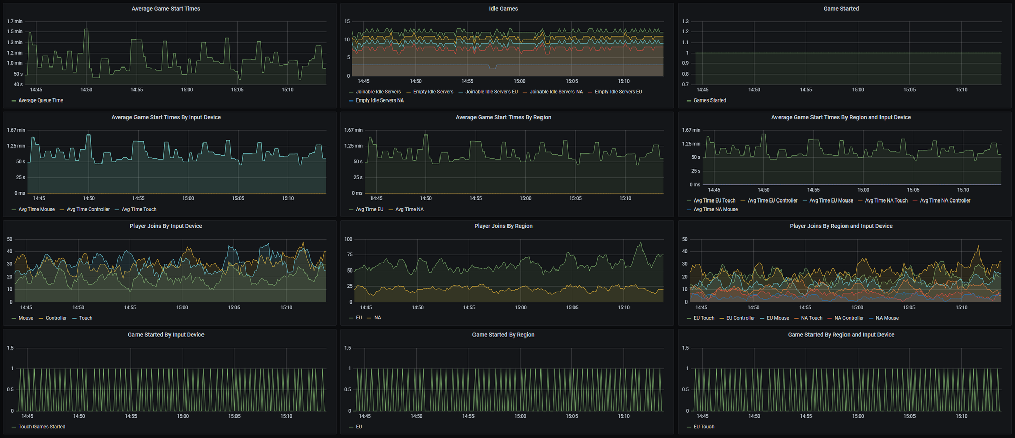Screen dimensions: 1015x438
Task: Click Avg Time NA yellow color swatch
Action: pyautogui.click(x=391, y=210)
